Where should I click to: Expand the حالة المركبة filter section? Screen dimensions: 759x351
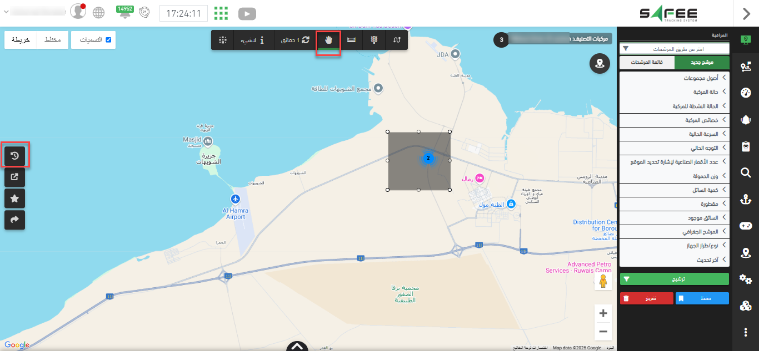click(x=673, y=92)
